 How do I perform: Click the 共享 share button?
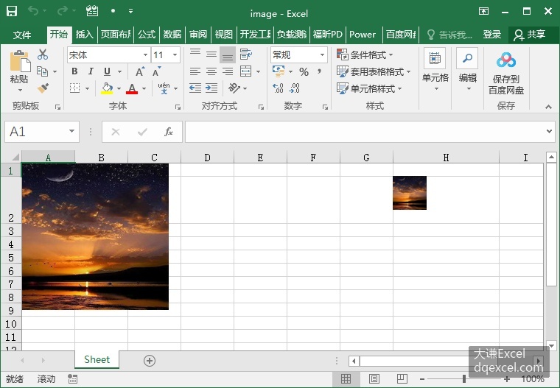coord(529,35)
